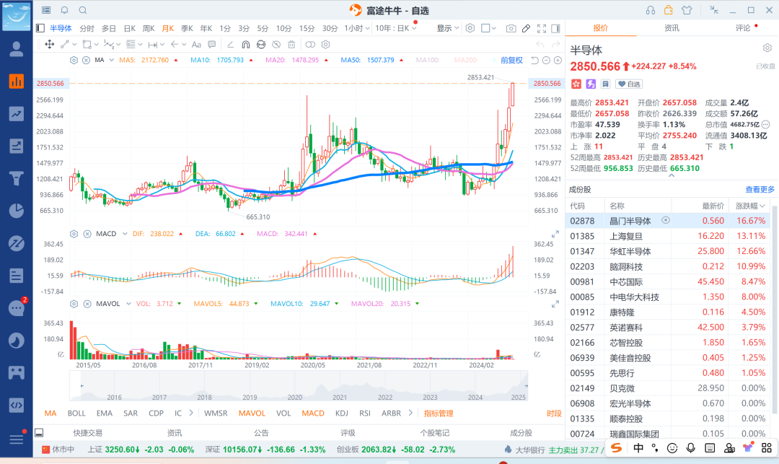
Task: Open the 中芯国际 stock row
Action: 668,281
